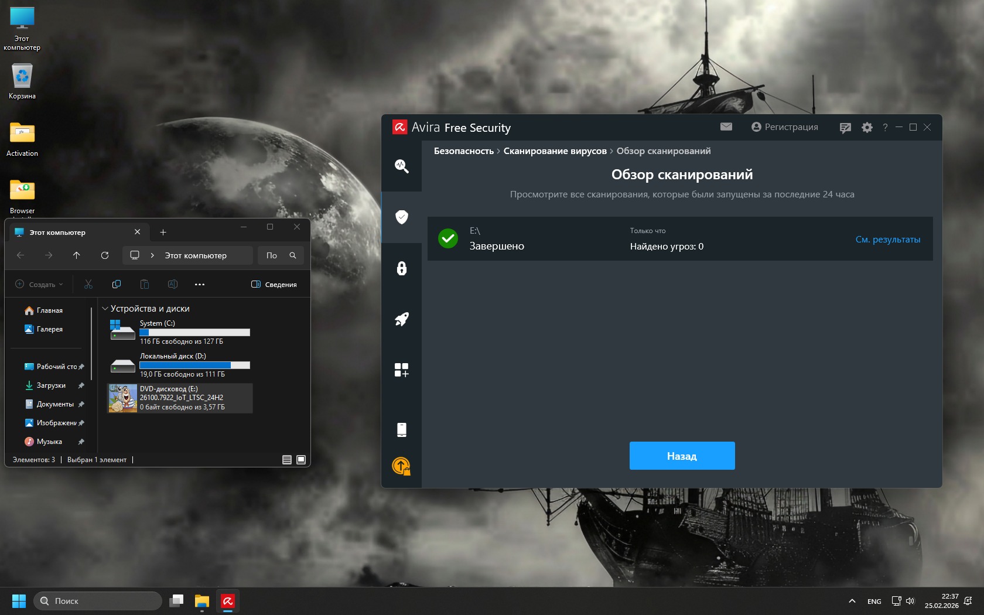The image size is (984, 615).
Task: Open Avira settings gear icon
Action: [867, 128]
